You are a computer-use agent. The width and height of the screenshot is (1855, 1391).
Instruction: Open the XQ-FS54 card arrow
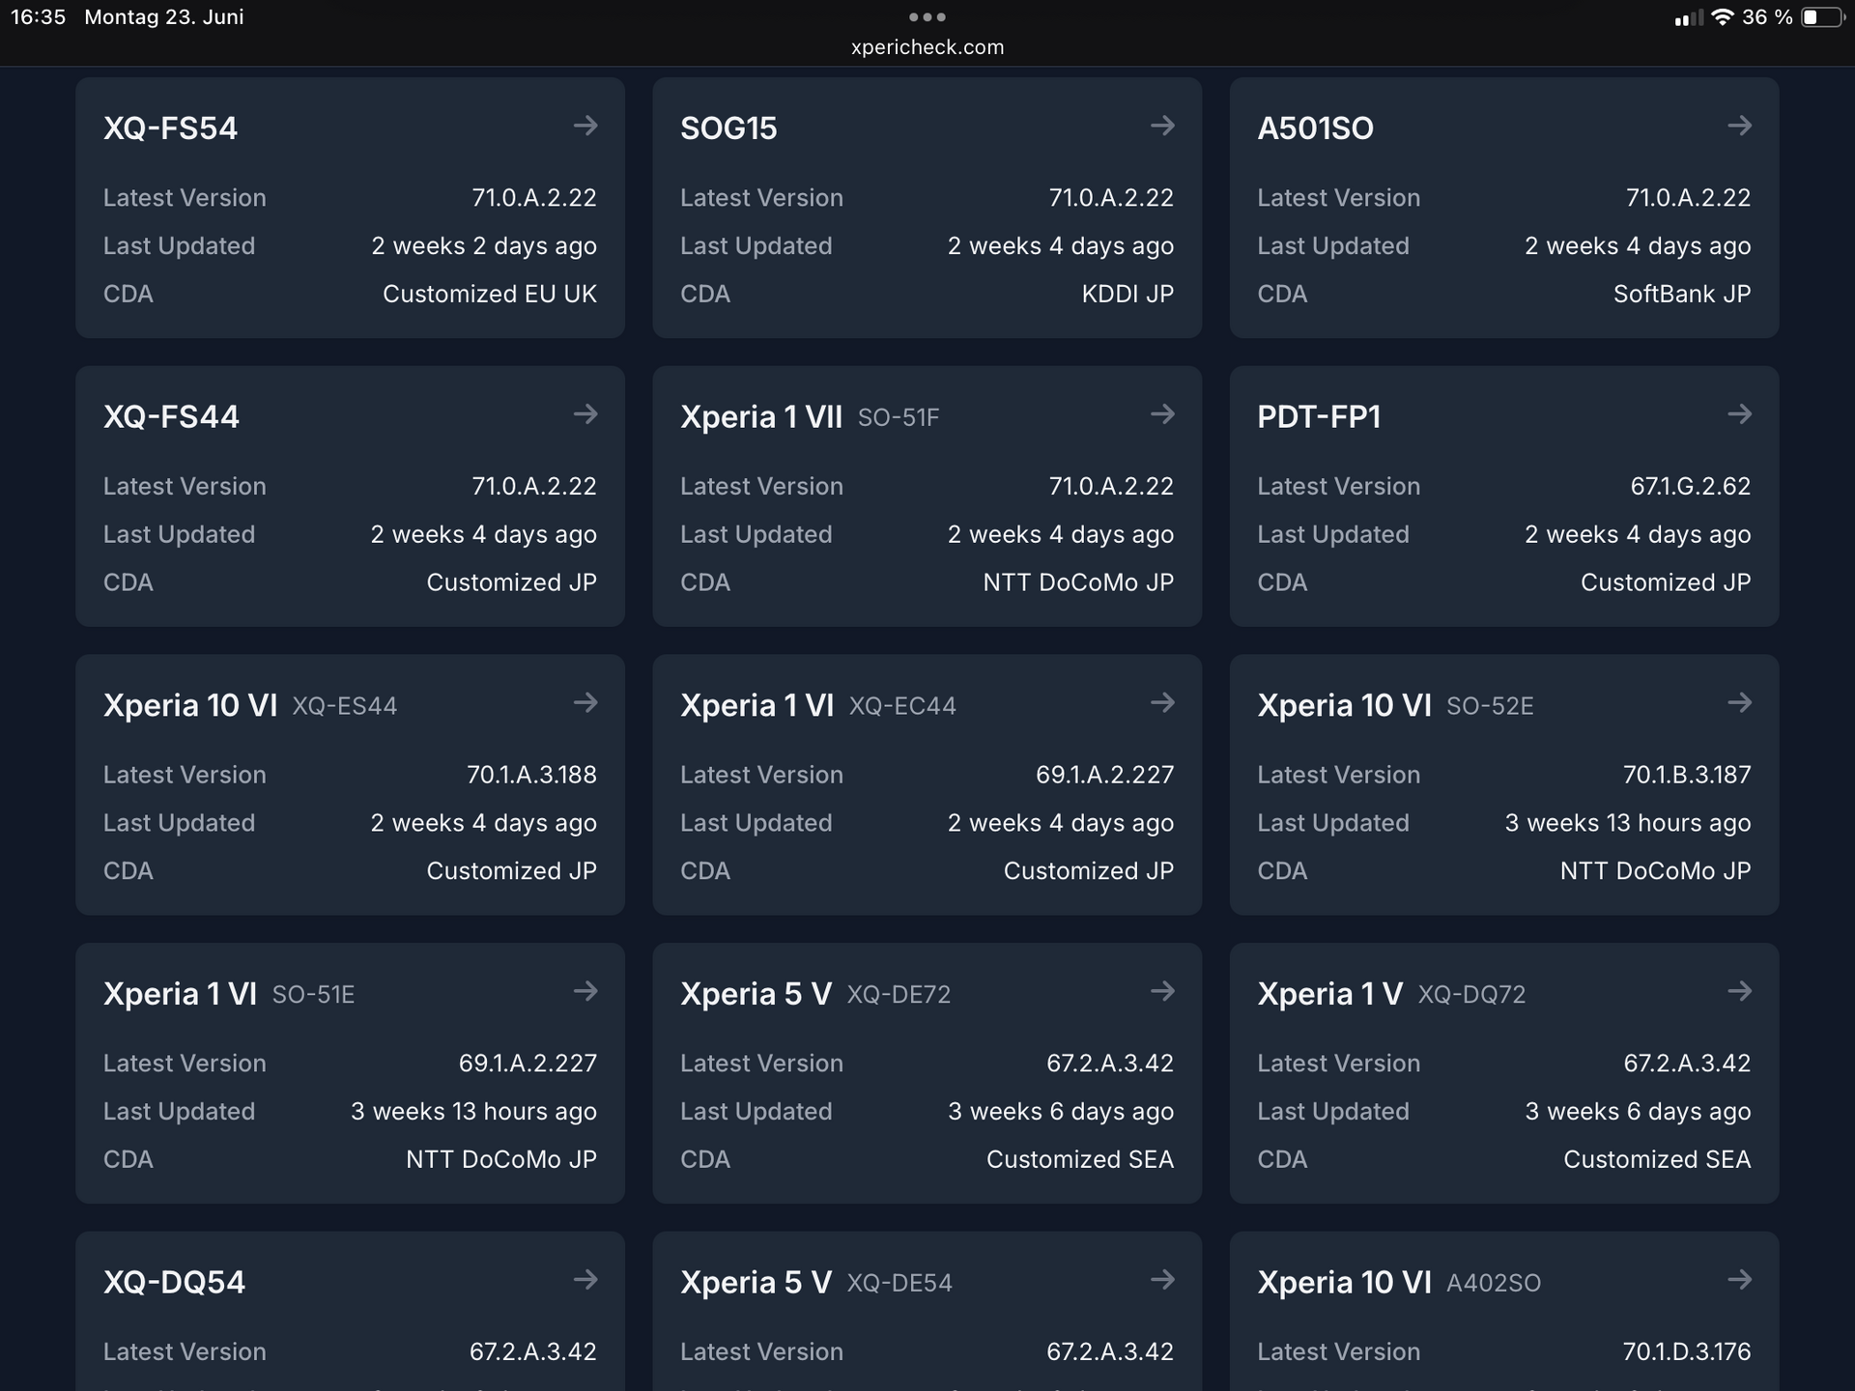[x=585, y=126]
